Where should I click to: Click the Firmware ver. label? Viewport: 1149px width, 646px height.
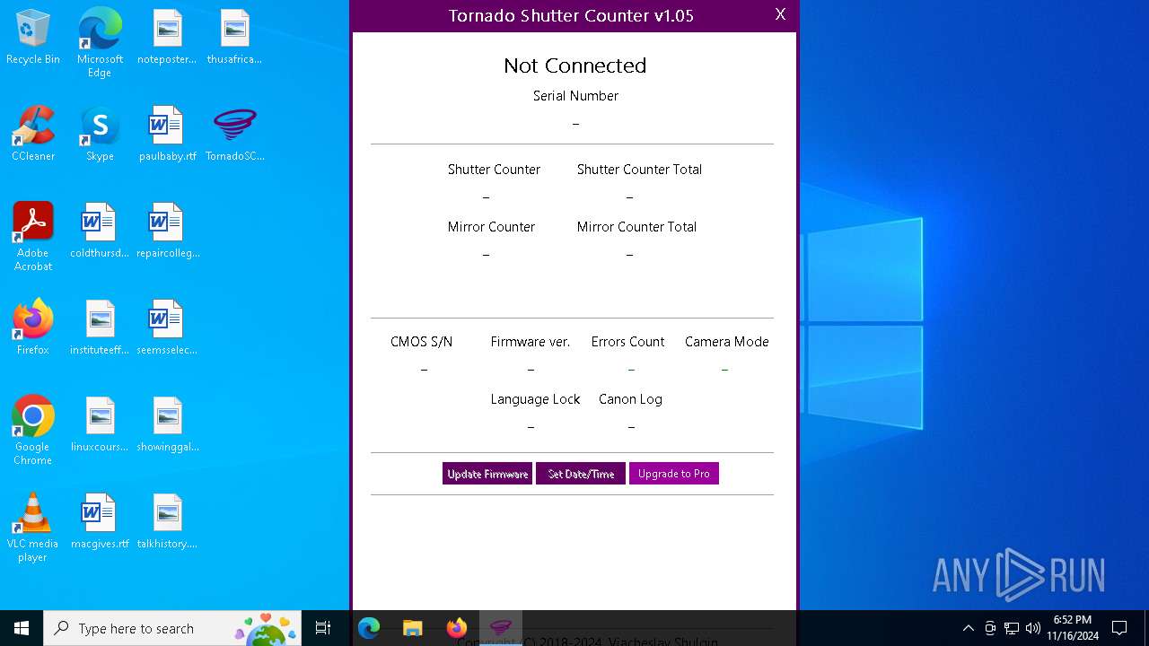coord(530,342)
